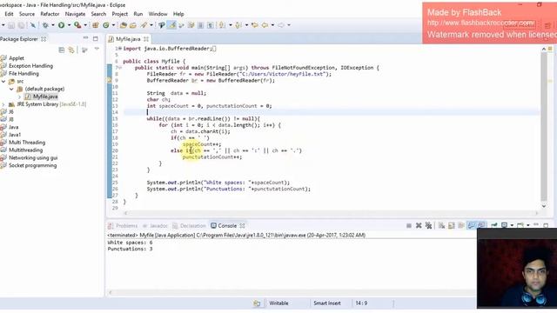Switch to the Declaration tab
Screen dimensions: 557x313
(189, 226)
